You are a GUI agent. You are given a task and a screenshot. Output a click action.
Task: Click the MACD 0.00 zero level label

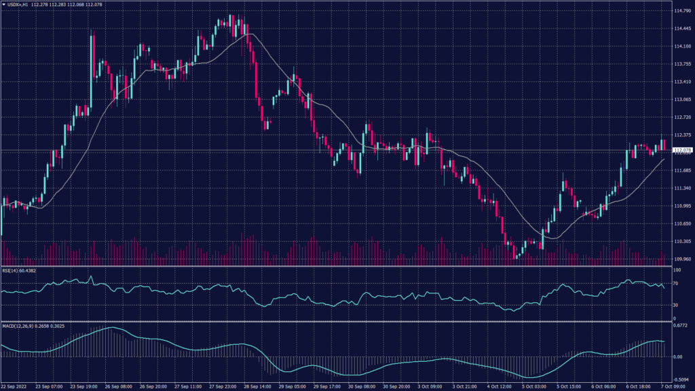tap(677, 356)
